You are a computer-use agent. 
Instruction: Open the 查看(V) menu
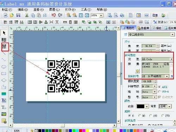pos(39,10)
